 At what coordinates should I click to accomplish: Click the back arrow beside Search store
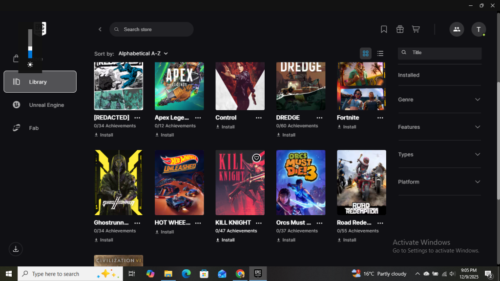(x=100, y=29)
